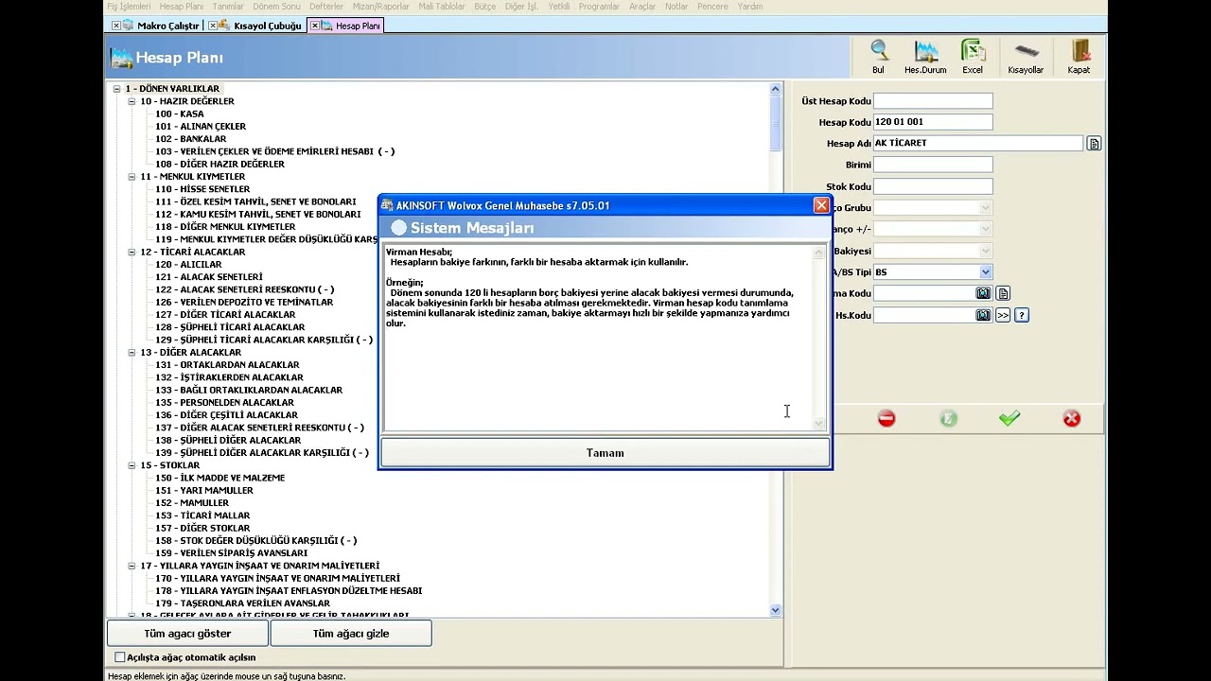The width and height of the screenshot is (1211, 681).
Task: Open the Dönem Sonu menu
Action: pos(276,7)
